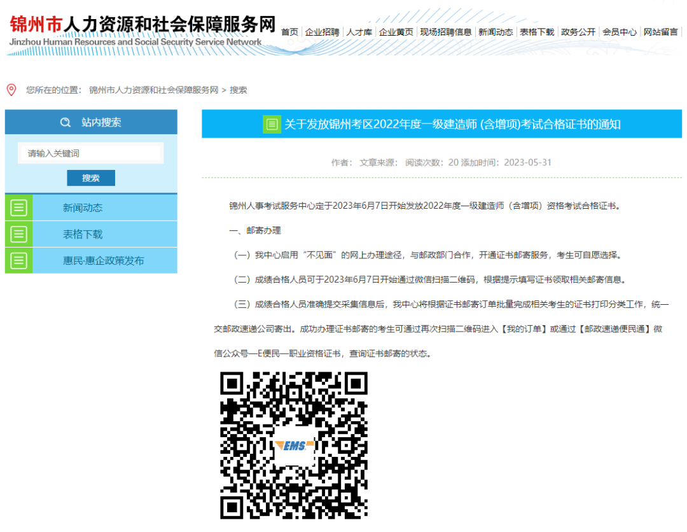Screen dimensions: 687x532
Task: Click the blue 搜索 button
Action: coord(91,178)
